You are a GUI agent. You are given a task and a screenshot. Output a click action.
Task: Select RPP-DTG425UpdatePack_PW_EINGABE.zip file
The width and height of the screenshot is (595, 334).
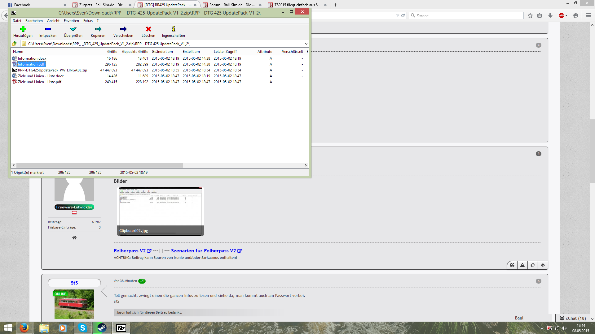point(52,70)
